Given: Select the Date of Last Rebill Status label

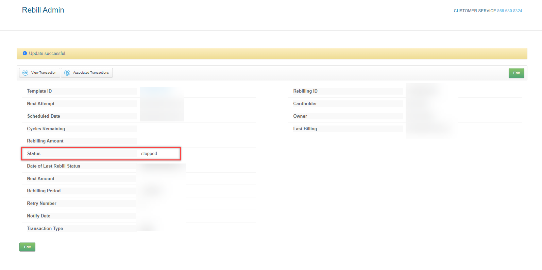Looking at the screenshot, I should 54,166.
